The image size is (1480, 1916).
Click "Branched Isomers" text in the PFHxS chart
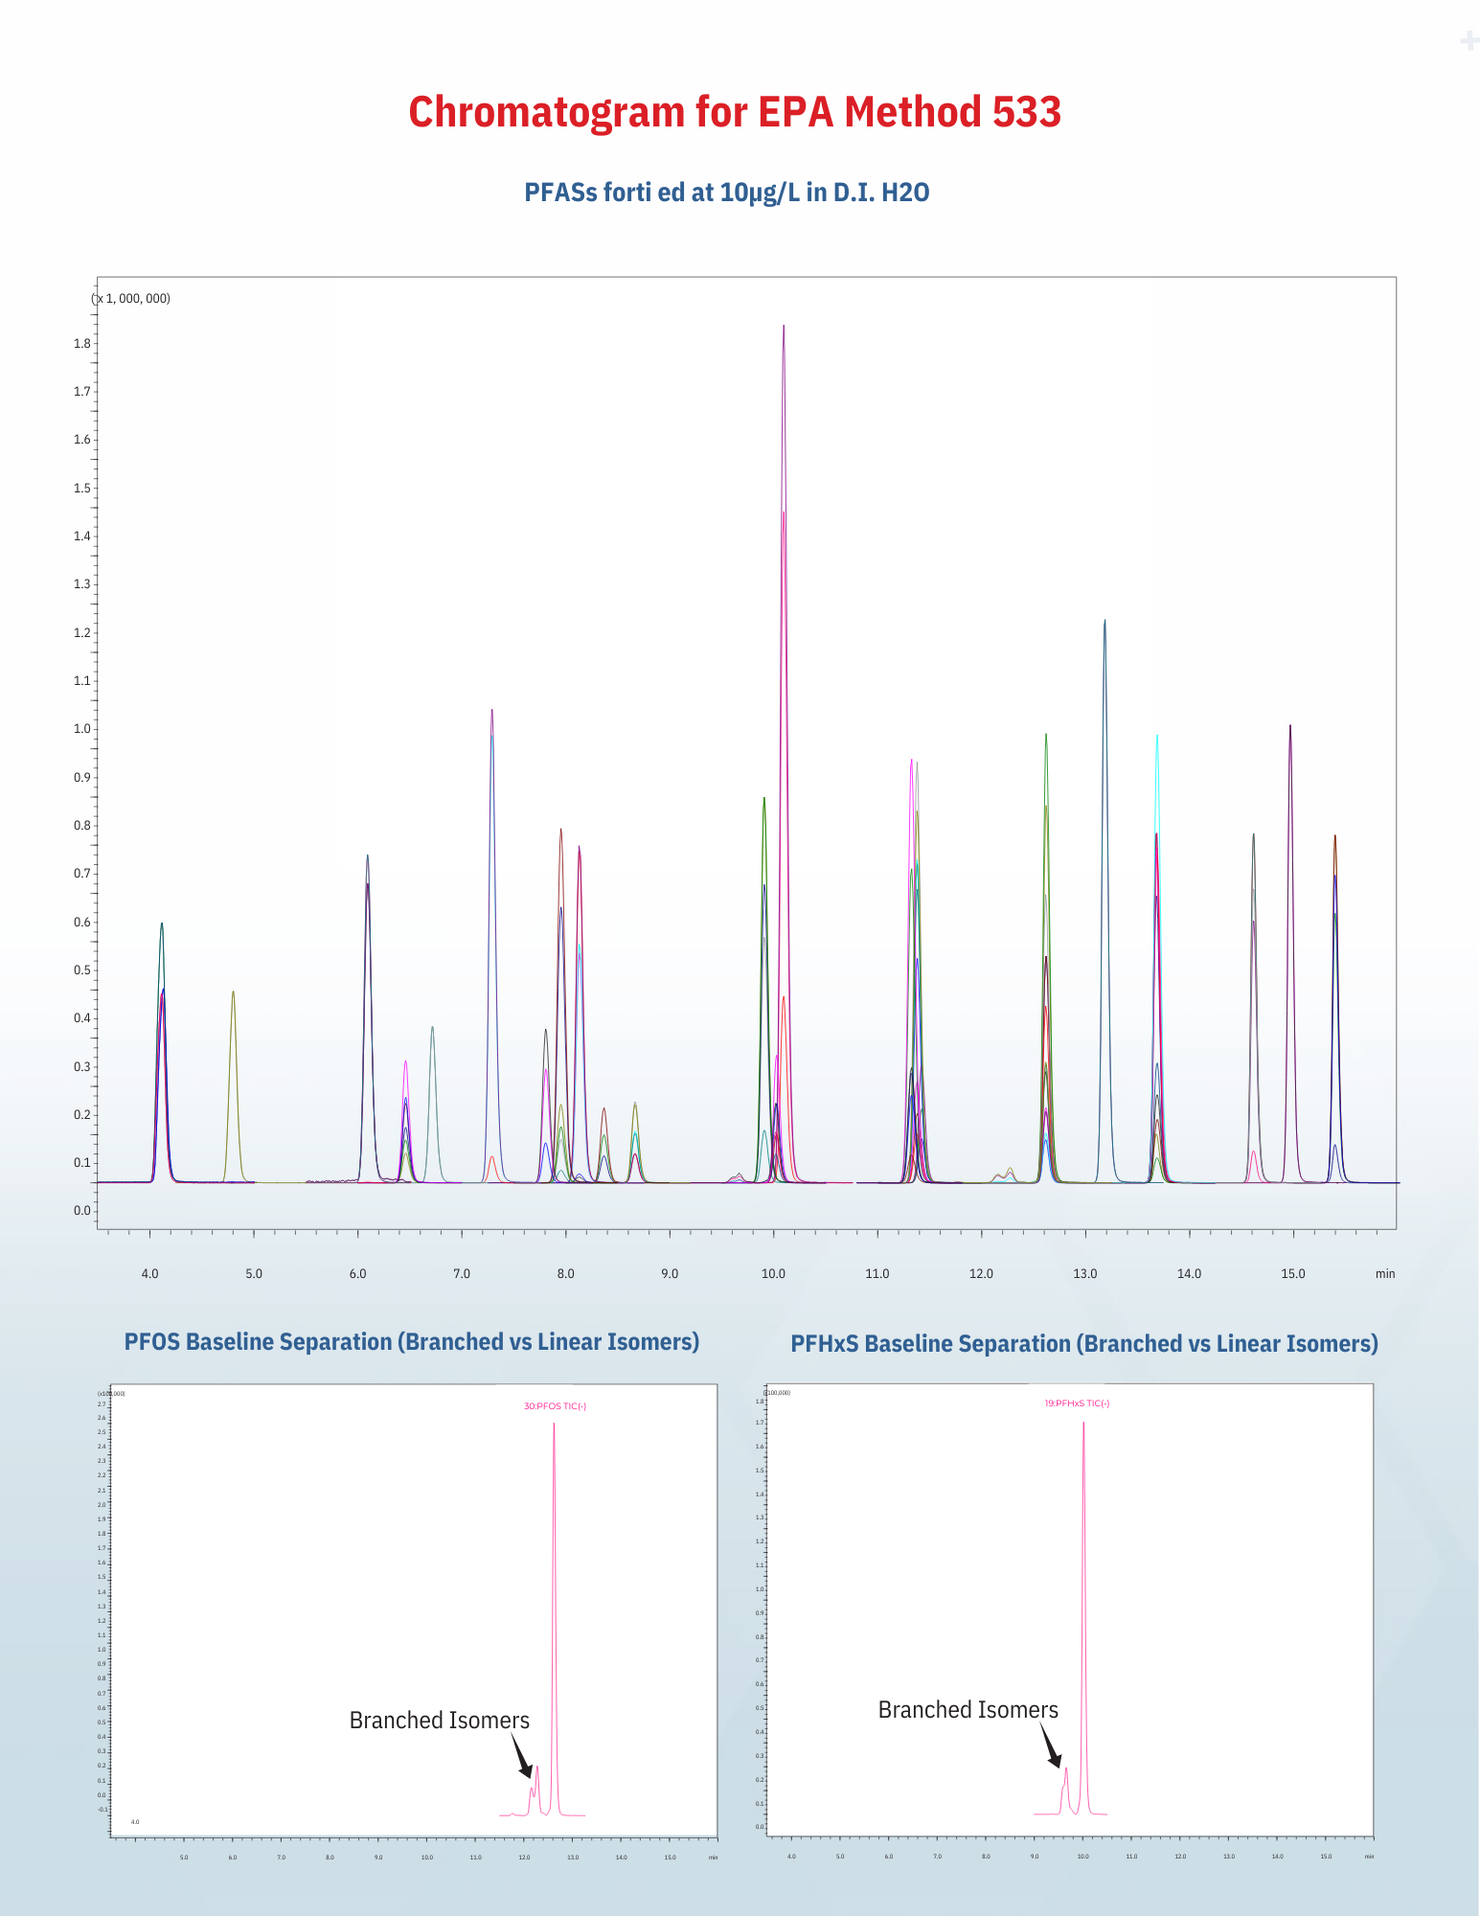click(x=968, y=1710)
